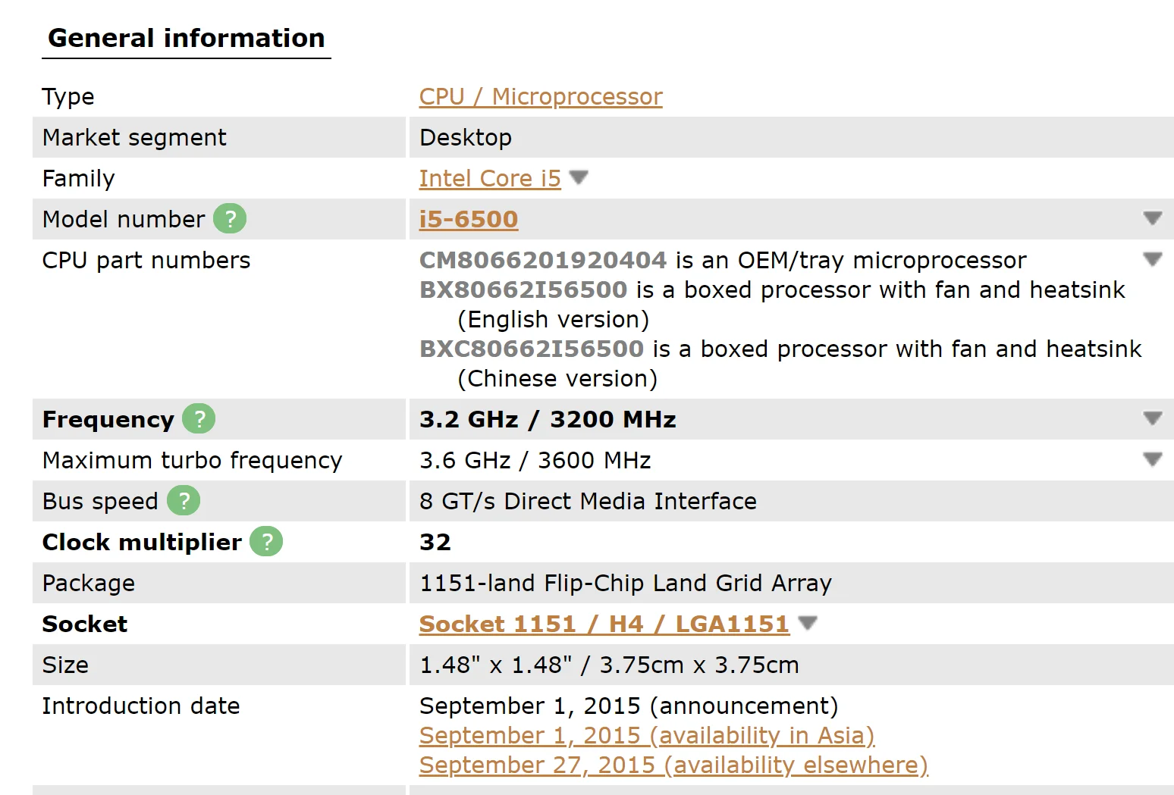
Task: Expand the arrow in the Maximum turbo frequency row
Action: 1152,459
